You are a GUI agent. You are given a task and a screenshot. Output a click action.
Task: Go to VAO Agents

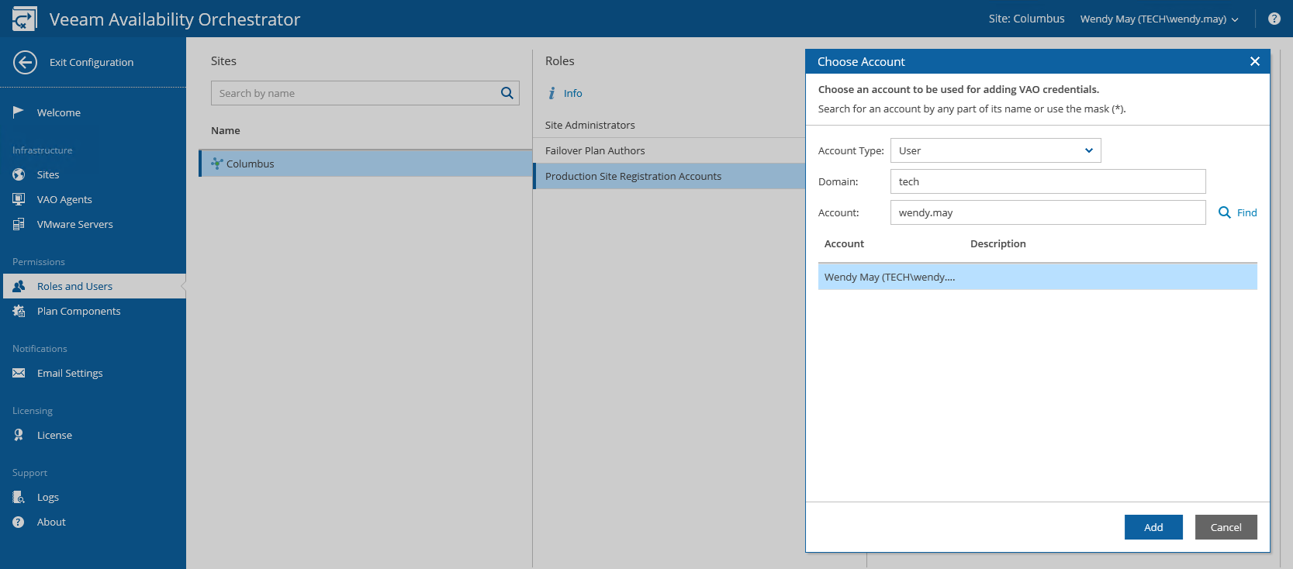click(x=64, y=199)
